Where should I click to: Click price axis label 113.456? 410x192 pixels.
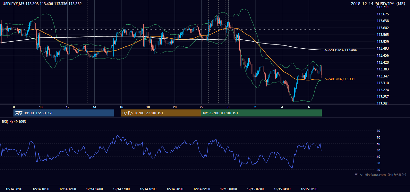(382, 55)
